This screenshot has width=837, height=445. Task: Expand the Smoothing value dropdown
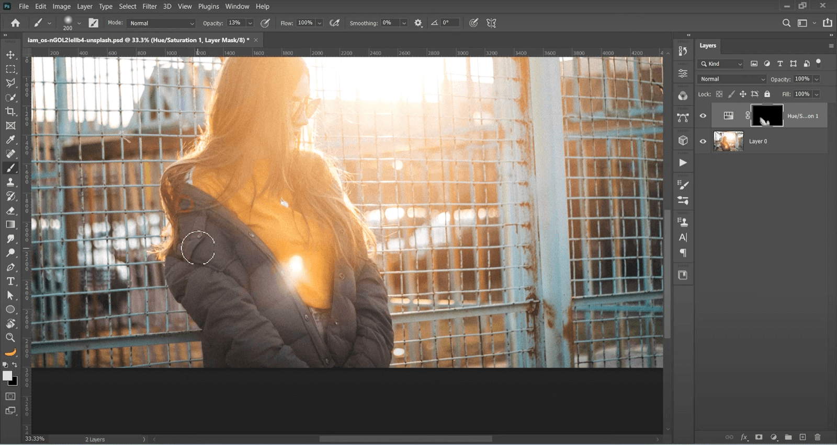[x=404, y=23]
